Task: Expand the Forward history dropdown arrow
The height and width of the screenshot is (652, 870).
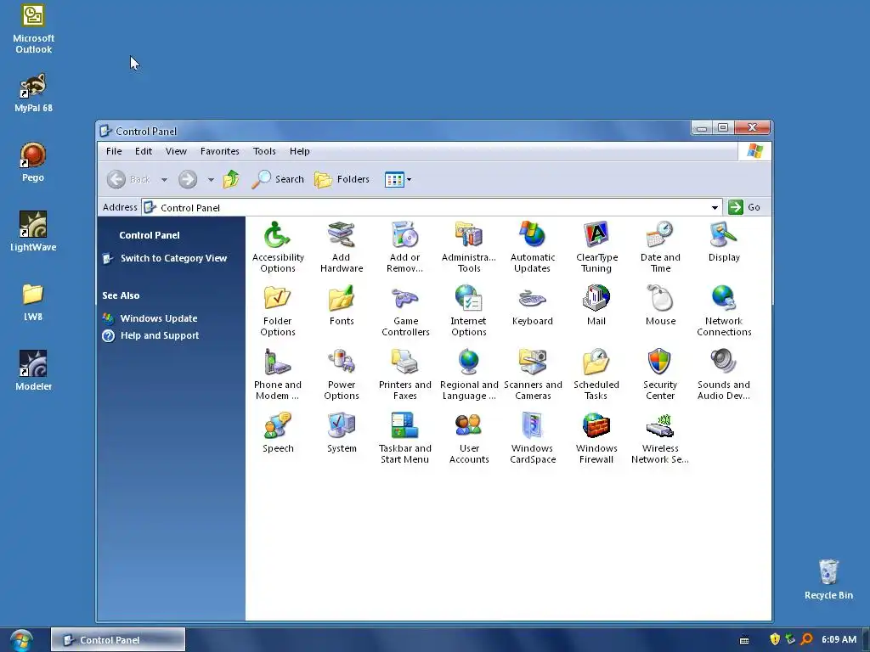Action: [x=211, y=180]
